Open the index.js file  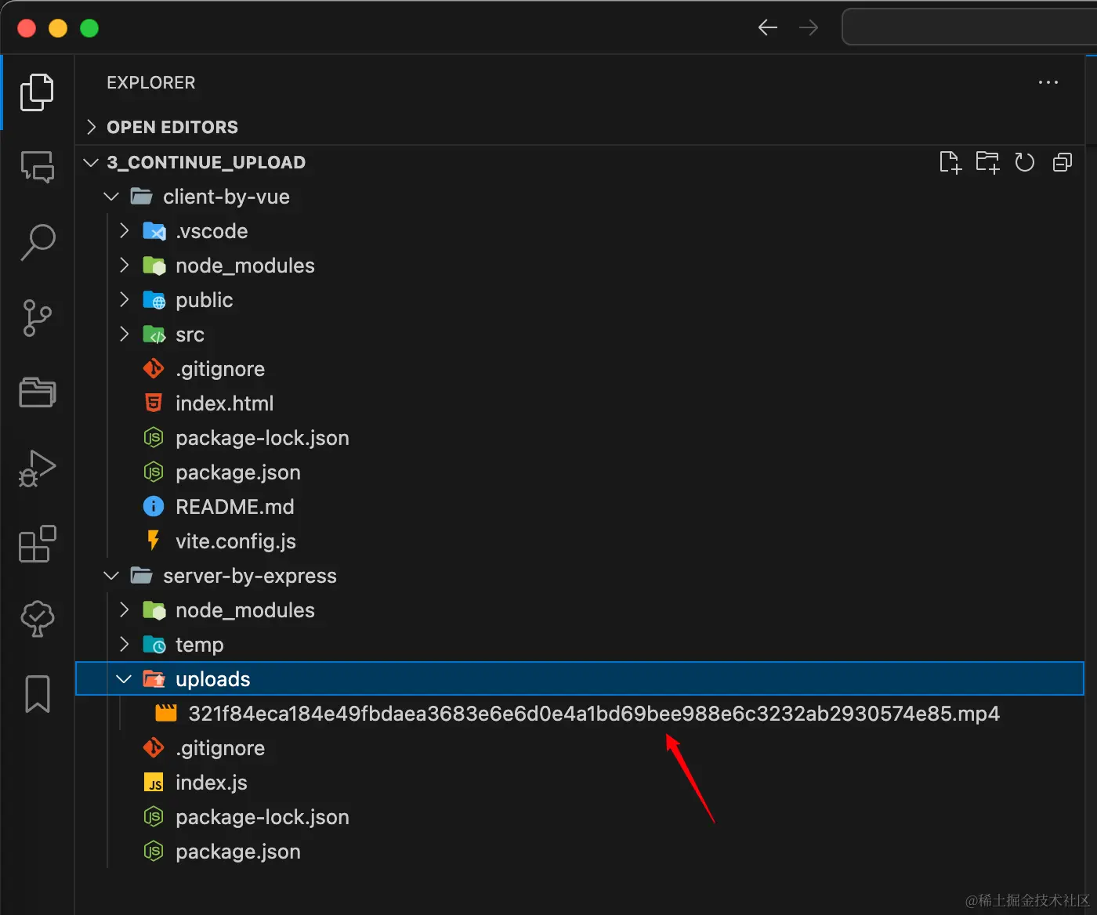(580, 783)
